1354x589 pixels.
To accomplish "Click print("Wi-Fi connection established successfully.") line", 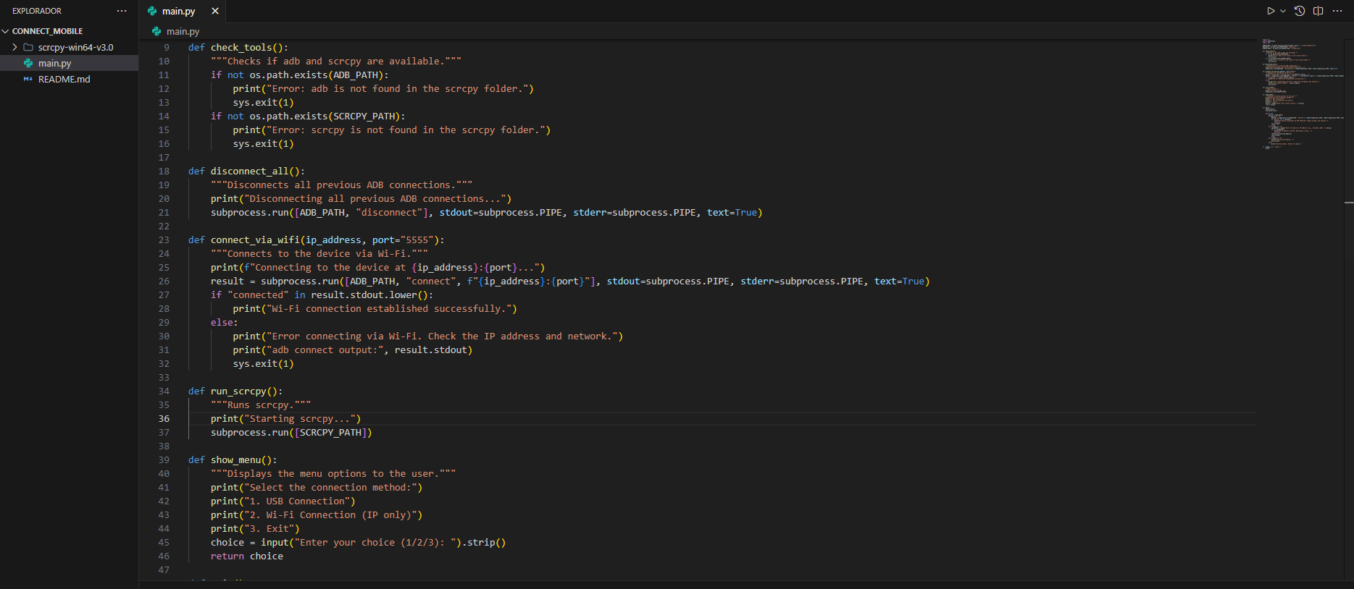I will pyautogui.click(x=375, y=308).
